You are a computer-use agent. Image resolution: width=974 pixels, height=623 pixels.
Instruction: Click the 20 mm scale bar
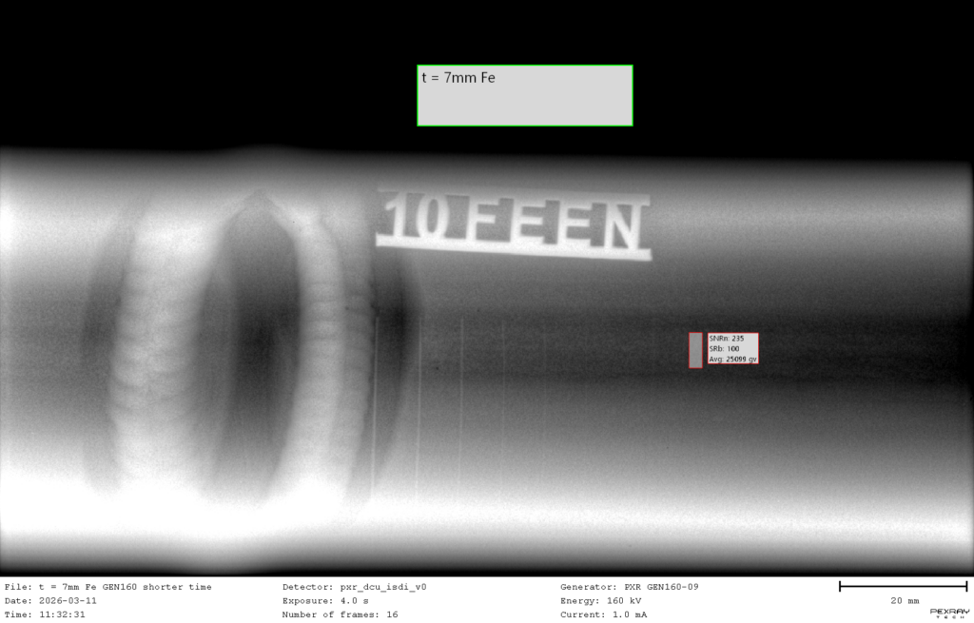(903, 587)
